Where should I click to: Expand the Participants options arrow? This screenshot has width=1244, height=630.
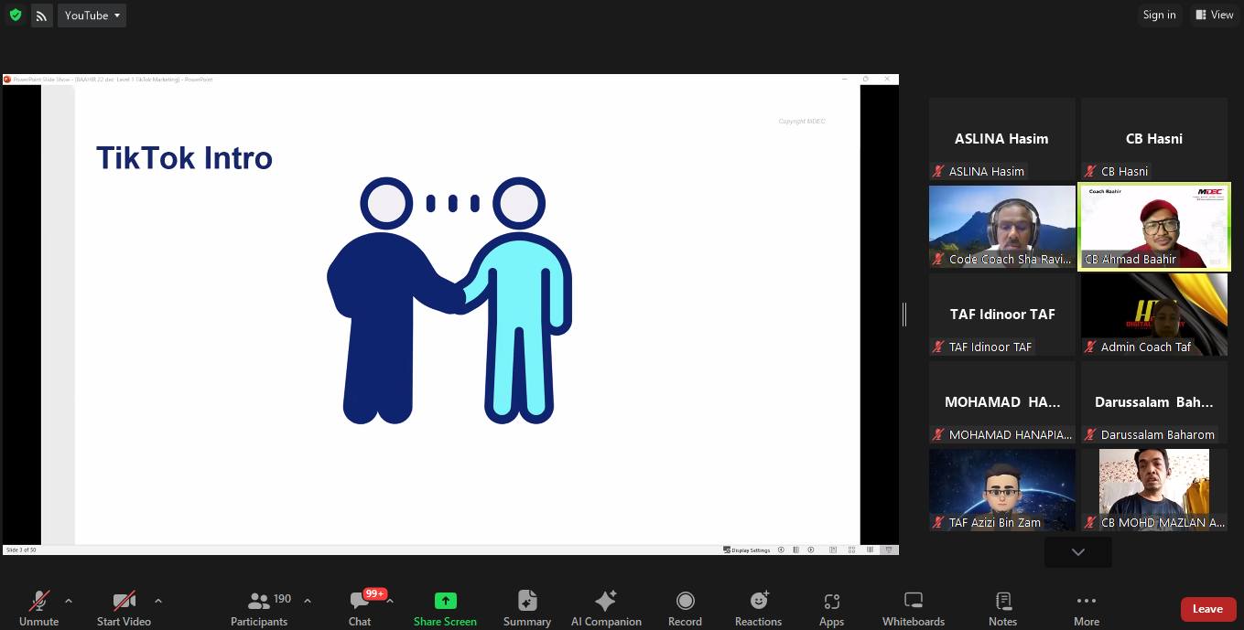pos(307,601)
